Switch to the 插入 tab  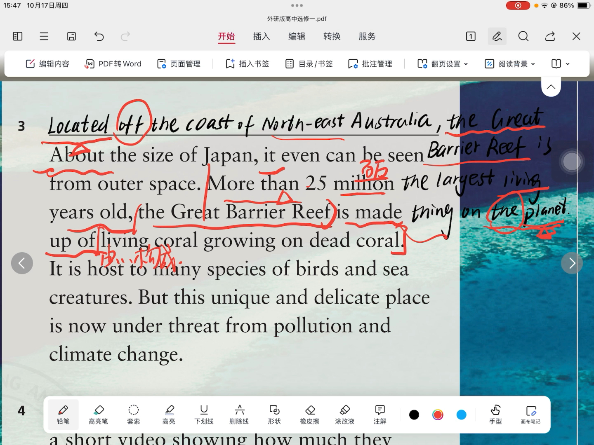pyautogui.click(x=261, y=36)
